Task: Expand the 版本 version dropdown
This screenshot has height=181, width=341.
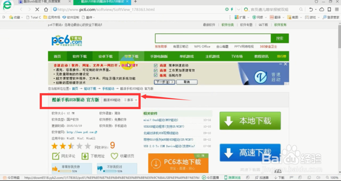Action: (131, 100)
